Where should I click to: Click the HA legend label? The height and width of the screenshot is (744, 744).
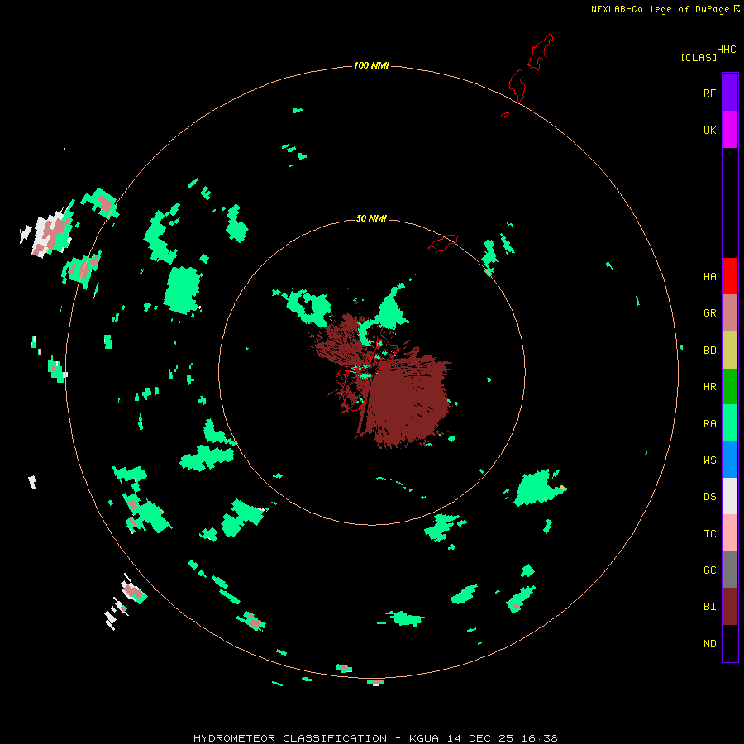point(709,276)
